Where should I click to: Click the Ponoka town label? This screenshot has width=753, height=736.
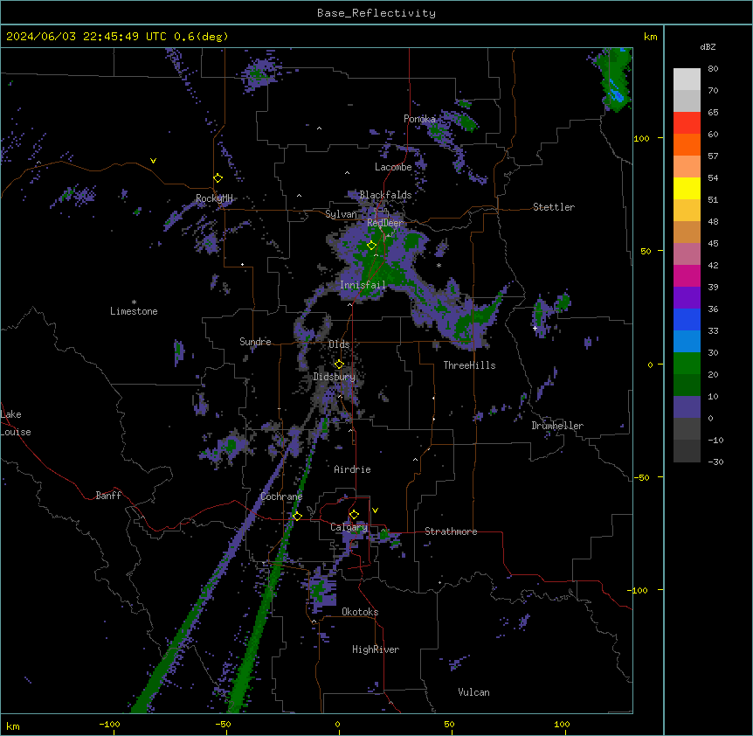(419, 119)
